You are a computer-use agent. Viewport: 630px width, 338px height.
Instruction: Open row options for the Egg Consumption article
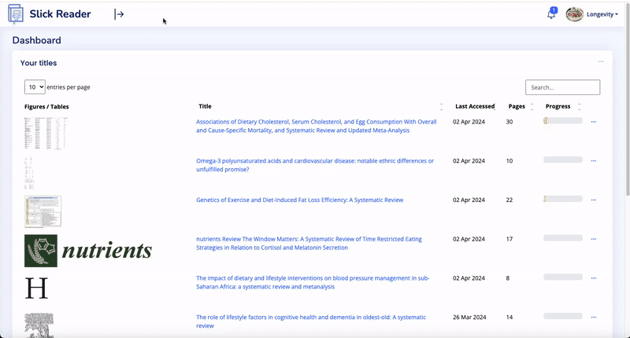pos(594,122)
